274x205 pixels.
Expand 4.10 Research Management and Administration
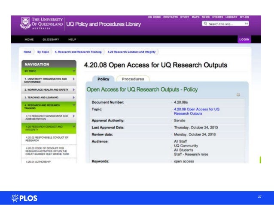73,116
